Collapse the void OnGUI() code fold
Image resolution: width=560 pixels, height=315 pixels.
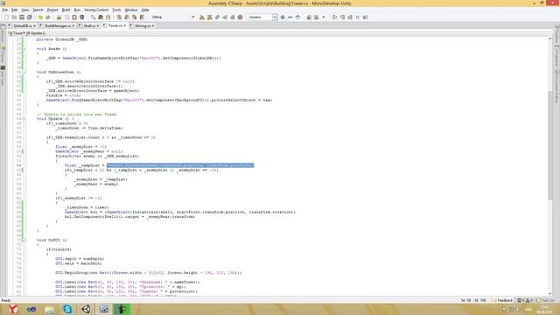click(x=24, y=240)
